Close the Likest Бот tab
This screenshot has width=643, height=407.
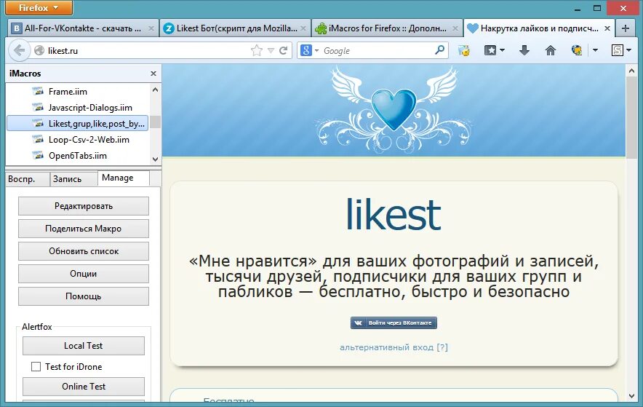[x=303, y=28]
